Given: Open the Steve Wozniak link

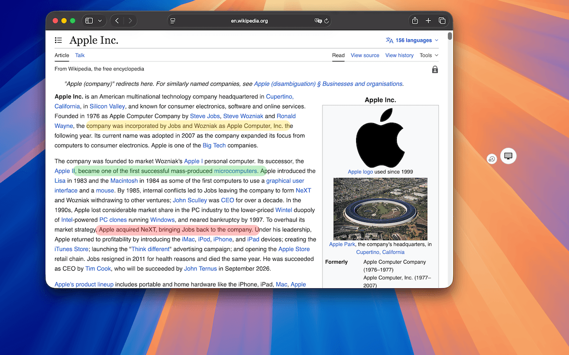Looking at the screenshot, I should [243, 116].
